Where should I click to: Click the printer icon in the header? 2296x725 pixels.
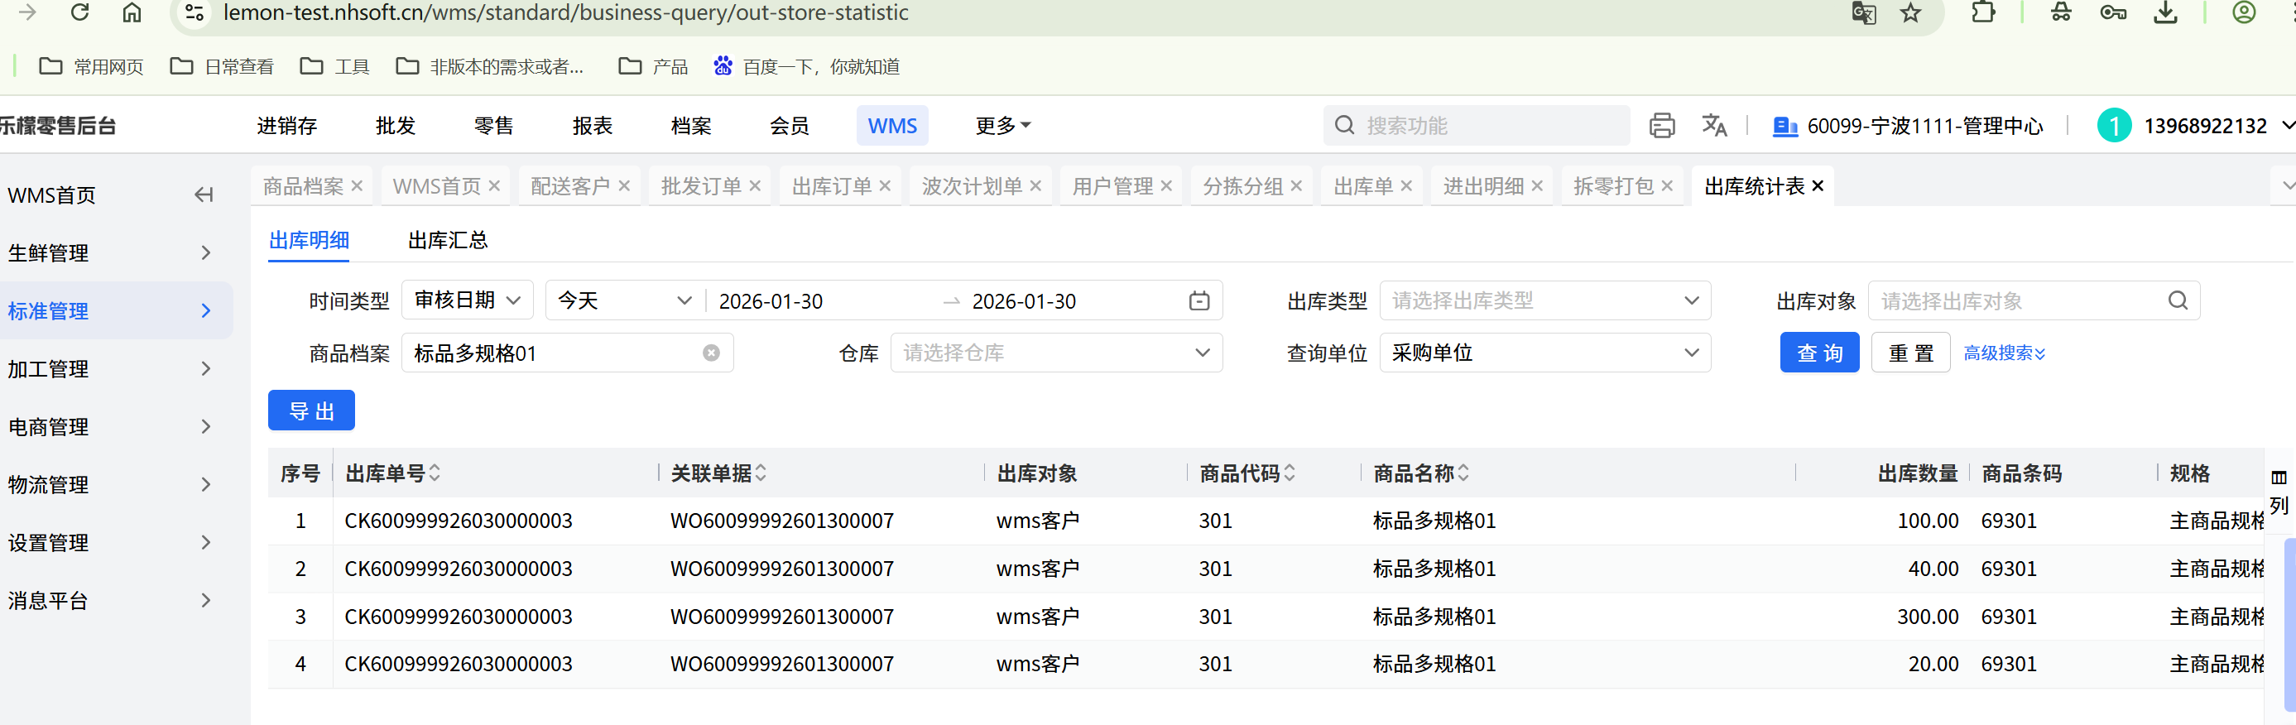click(1662, 126)
